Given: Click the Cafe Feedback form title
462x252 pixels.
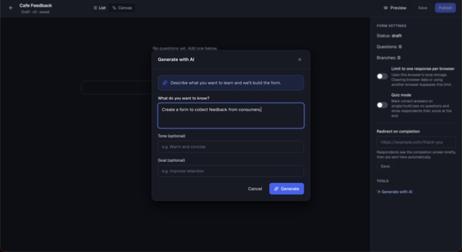Looking at the screenshot, I should 36,6.
